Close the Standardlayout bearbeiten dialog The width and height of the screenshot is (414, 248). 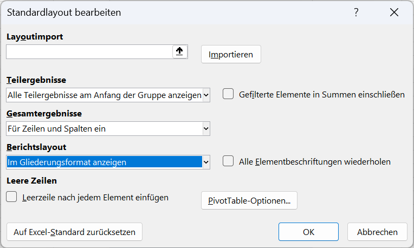pos(394,12)
